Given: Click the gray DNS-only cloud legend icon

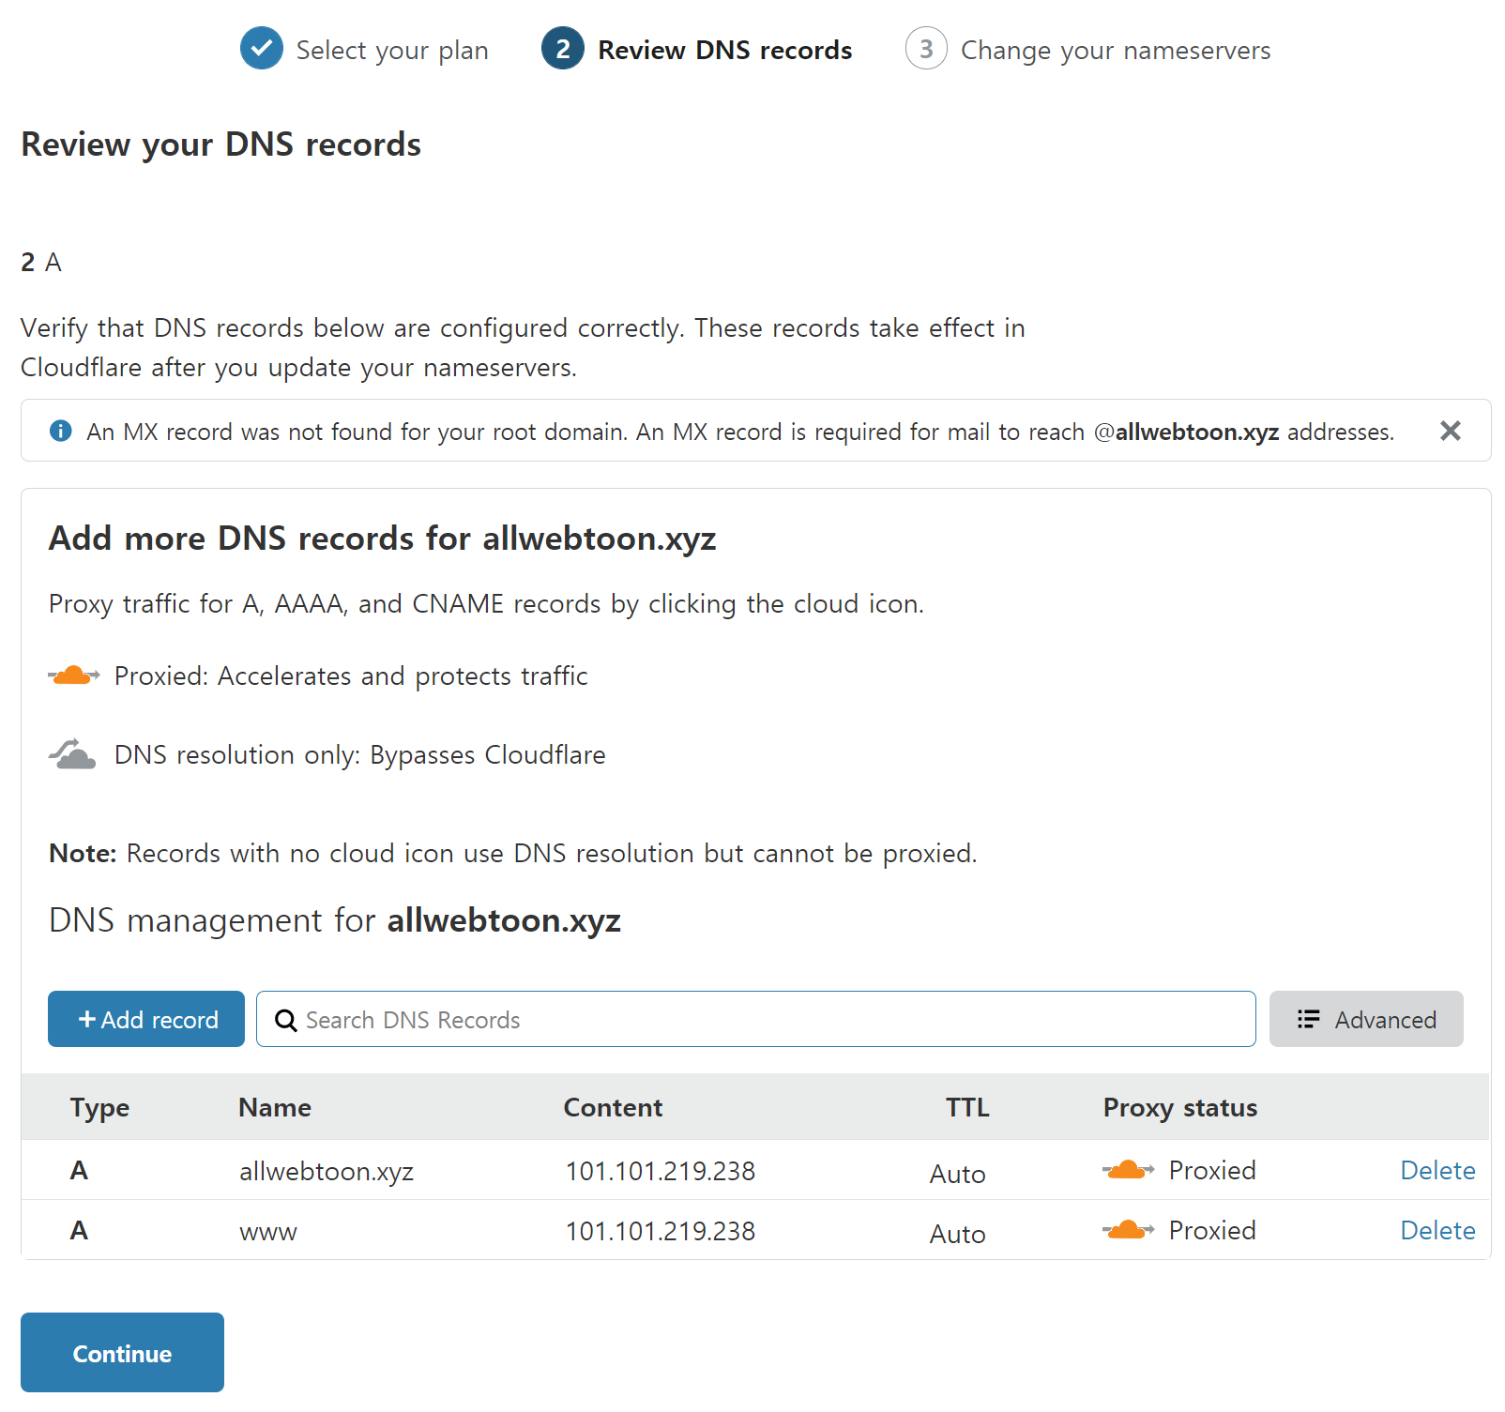Looking at the screenshot, I should tap(72, 754).
